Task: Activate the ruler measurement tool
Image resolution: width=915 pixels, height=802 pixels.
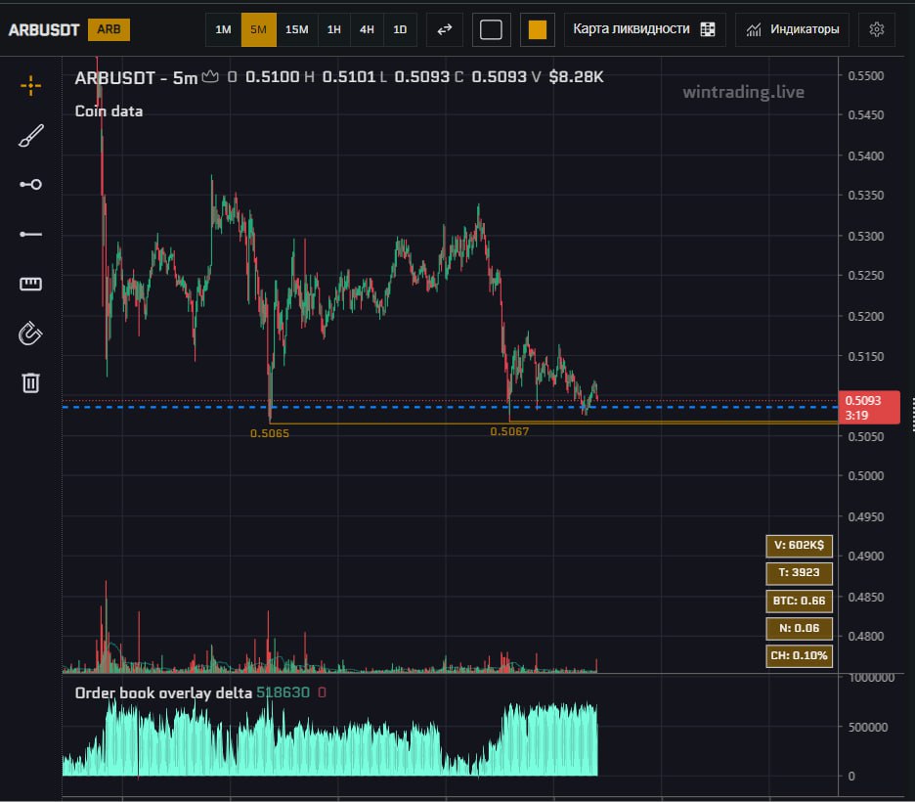Action: 30,285
